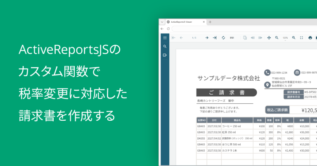Click the 請求年月日 label
317x166 pixels.
(293, 97)
